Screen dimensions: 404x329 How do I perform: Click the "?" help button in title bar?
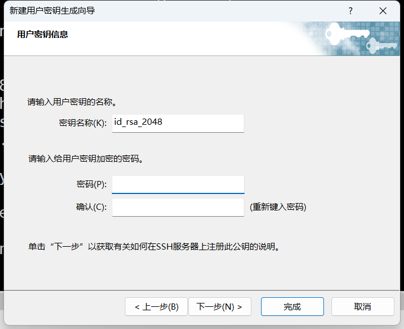tap(351, 11)
